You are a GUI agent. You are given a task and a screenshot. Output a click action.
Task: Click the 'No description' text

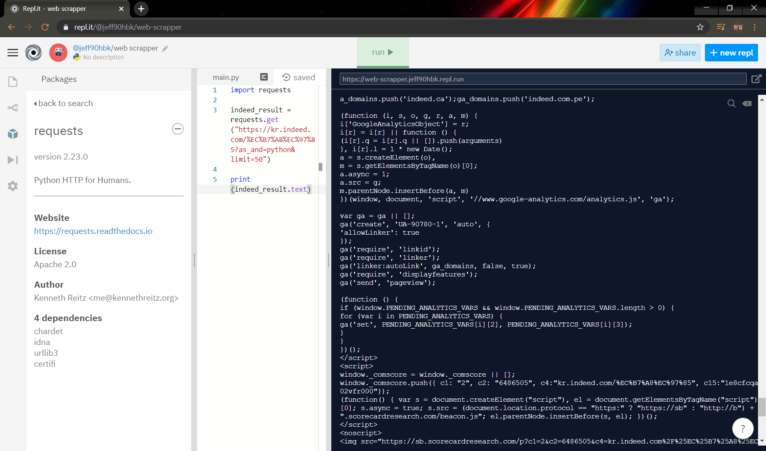[x=104, y=57]
